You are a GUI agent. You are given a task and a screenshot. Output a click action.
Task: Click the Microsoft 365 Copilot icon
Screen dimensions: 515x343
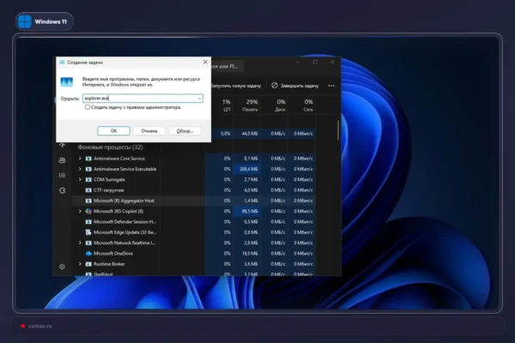click(88, 211)
